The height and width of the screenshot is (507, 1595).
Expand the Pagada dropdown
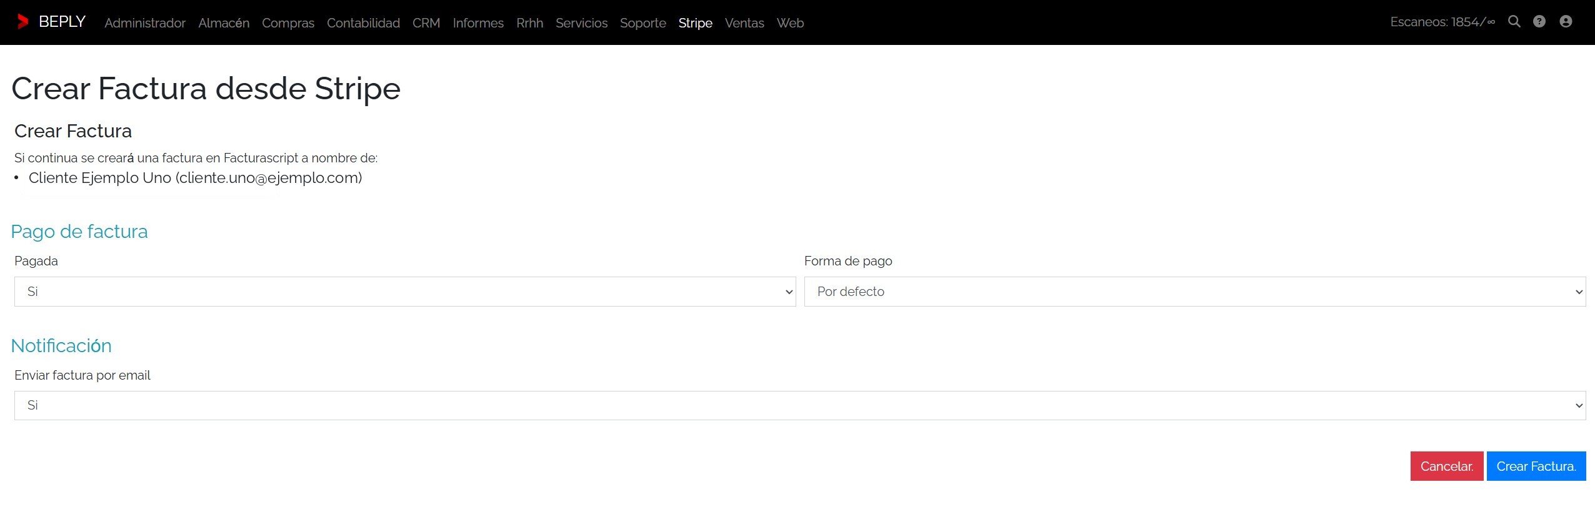[405, 292]
